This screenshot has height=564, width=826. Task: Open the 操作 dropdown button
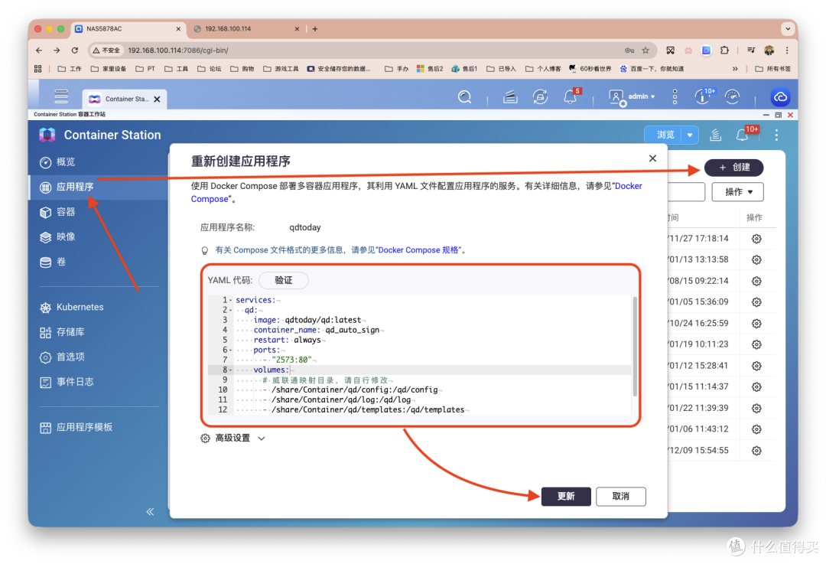[x=737, y=192]
